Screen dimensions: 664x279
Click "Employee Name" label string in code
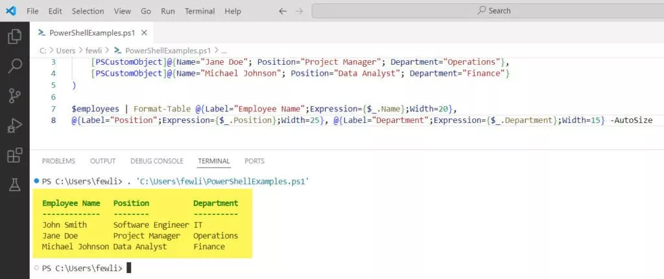tap(268, 109)
